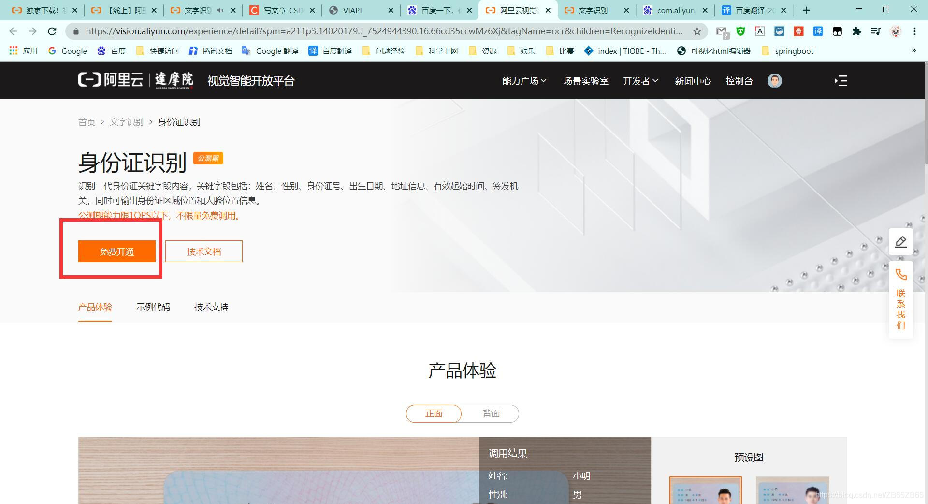
Task: Open the 娱乐 bookmark folder
Action: point(521,51)
